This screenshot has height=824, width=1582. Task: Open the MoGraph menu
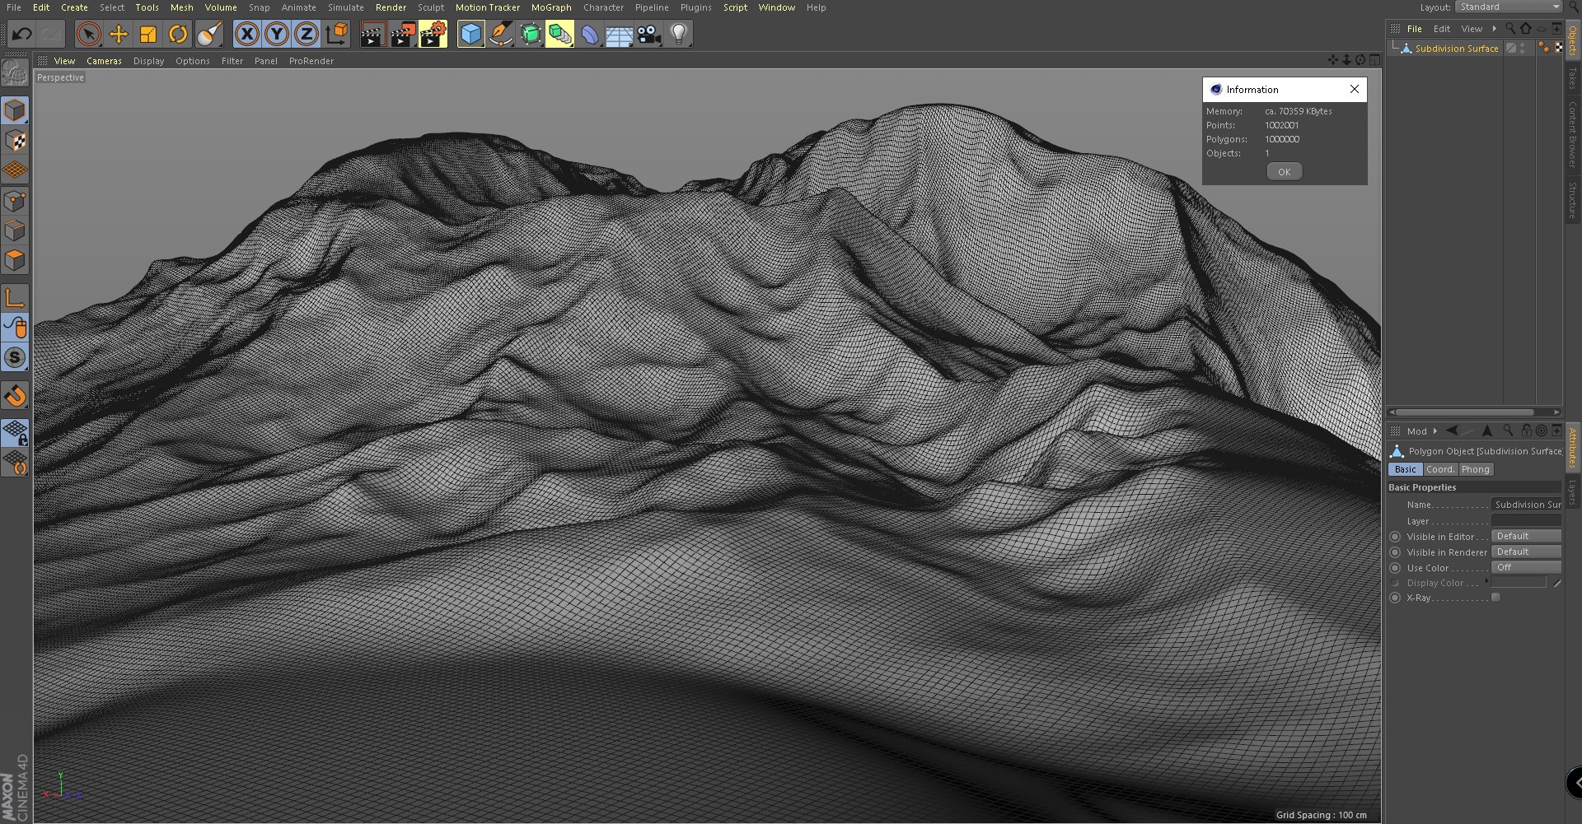551,7
